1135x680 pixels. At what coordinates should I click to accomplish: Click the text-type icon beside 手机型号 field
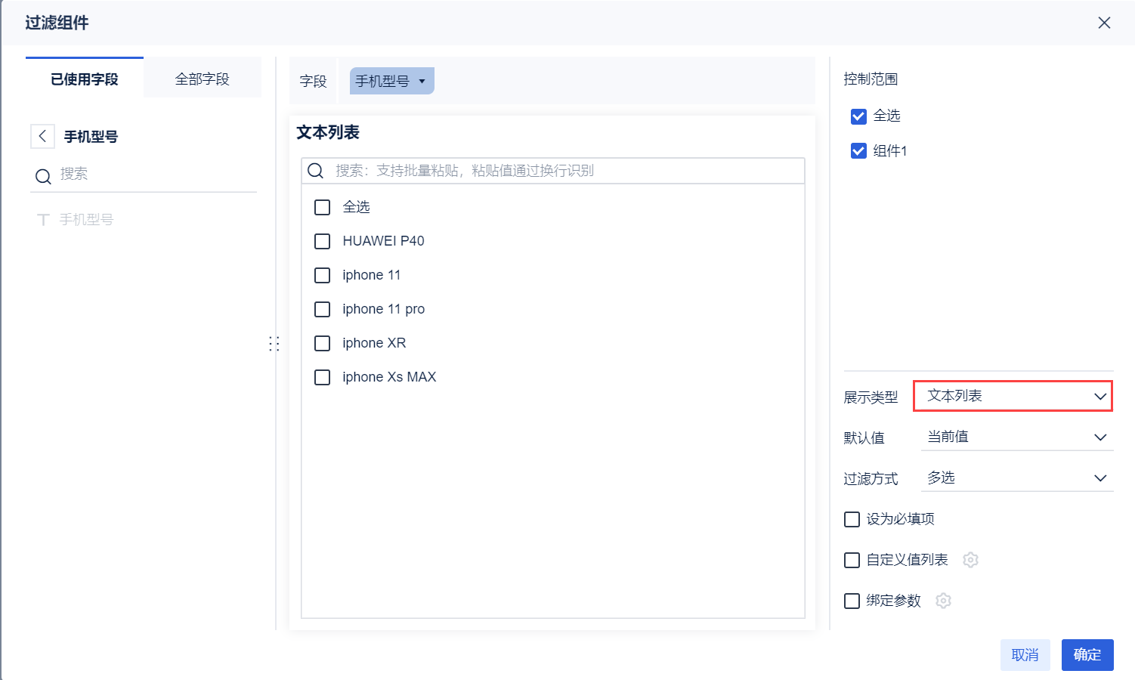(44, 220)
